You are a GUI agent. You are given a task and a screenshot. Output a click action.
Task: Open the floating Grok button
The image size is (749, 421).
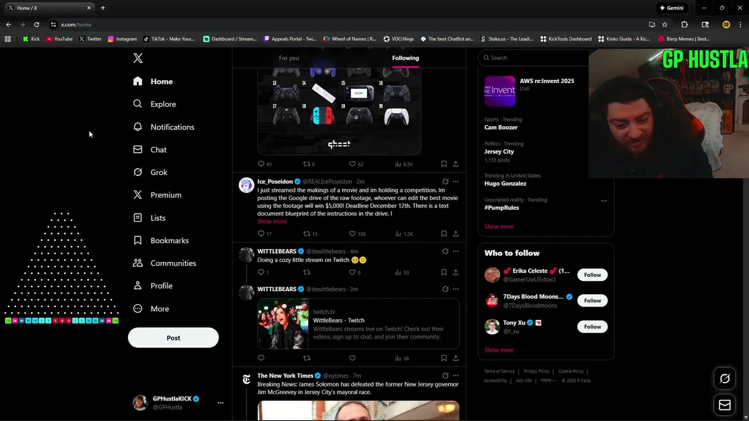point(724,379)
